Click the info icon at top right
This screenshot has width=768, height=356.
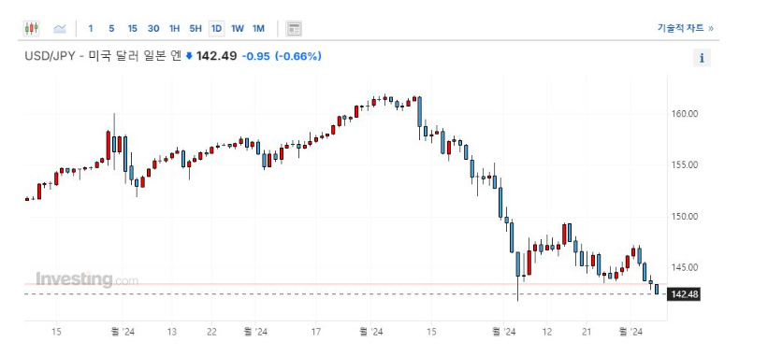[702, 58]
